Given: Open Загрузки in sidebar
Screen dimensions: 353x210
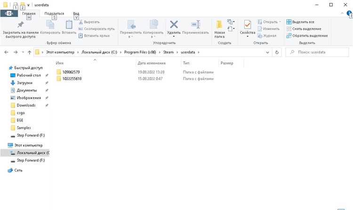Looking at the screenshot, I should 24,83.
